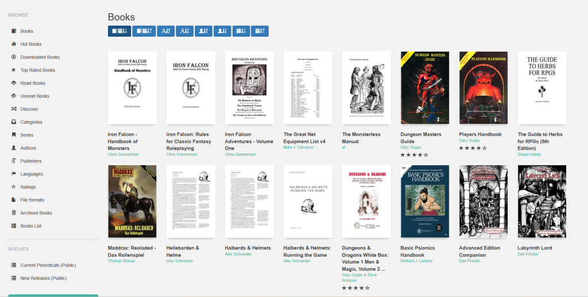This screenshot has width=588, height=297.
Task: Click the shuffle icon for Discover
Action: pyautogui.click(x=14, y=109)
